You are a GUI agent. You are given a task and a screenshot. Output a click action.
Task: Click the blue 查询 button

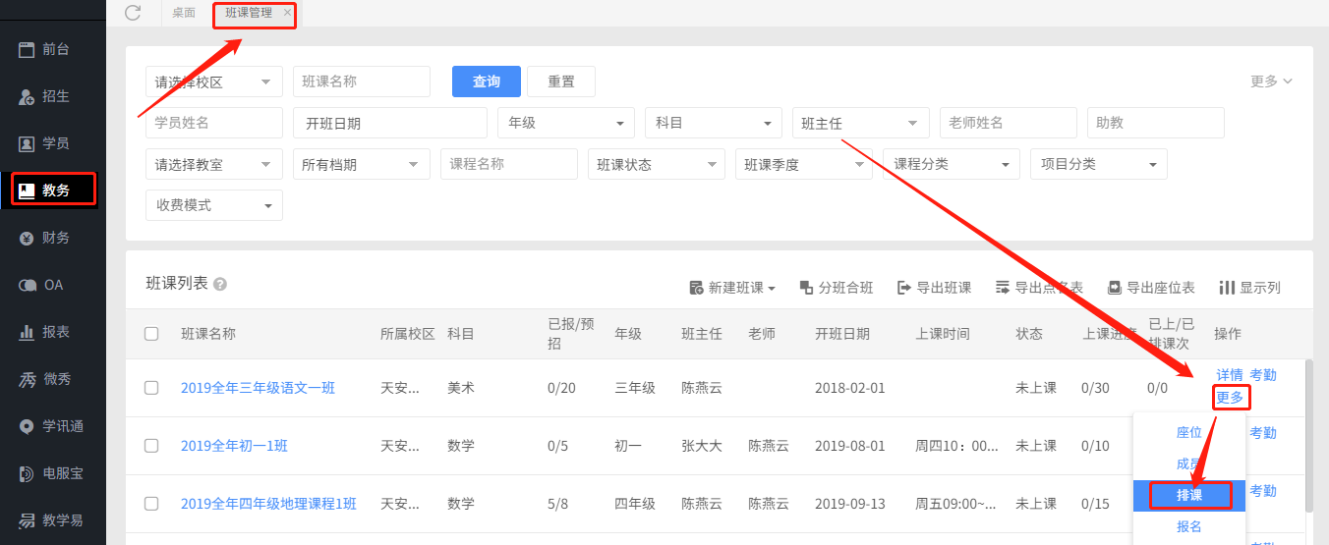(486, 82)
